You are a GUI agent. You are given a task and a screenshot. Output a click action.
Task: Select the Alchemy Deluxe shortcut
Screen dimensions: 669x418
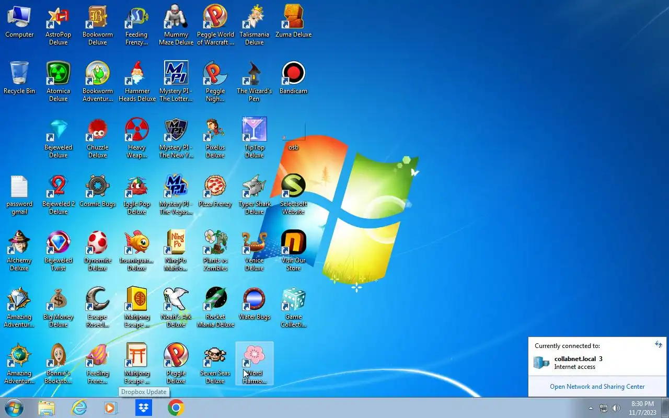tap(19, 251)
